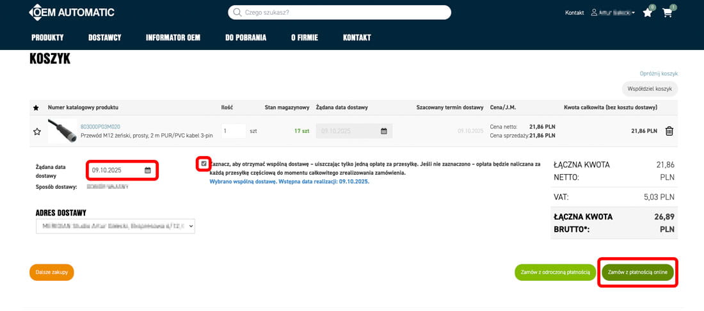Click the product quantity input field
Screen dimensions: 704x311
point(234,131)
